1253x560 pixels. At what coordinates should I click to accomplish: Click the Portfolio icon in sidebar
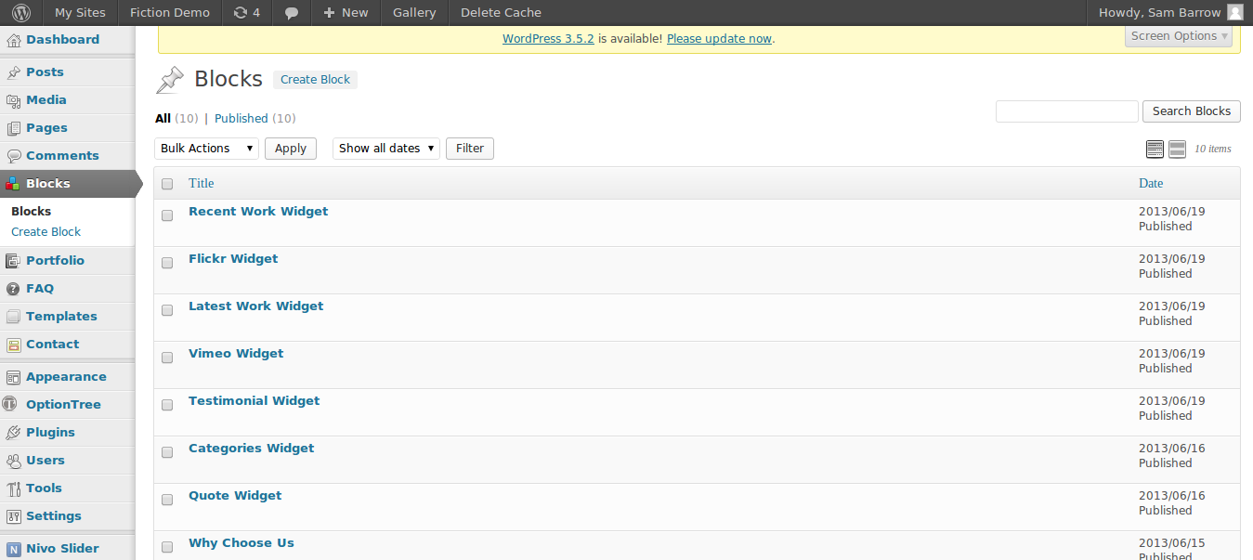coord(13,261)
